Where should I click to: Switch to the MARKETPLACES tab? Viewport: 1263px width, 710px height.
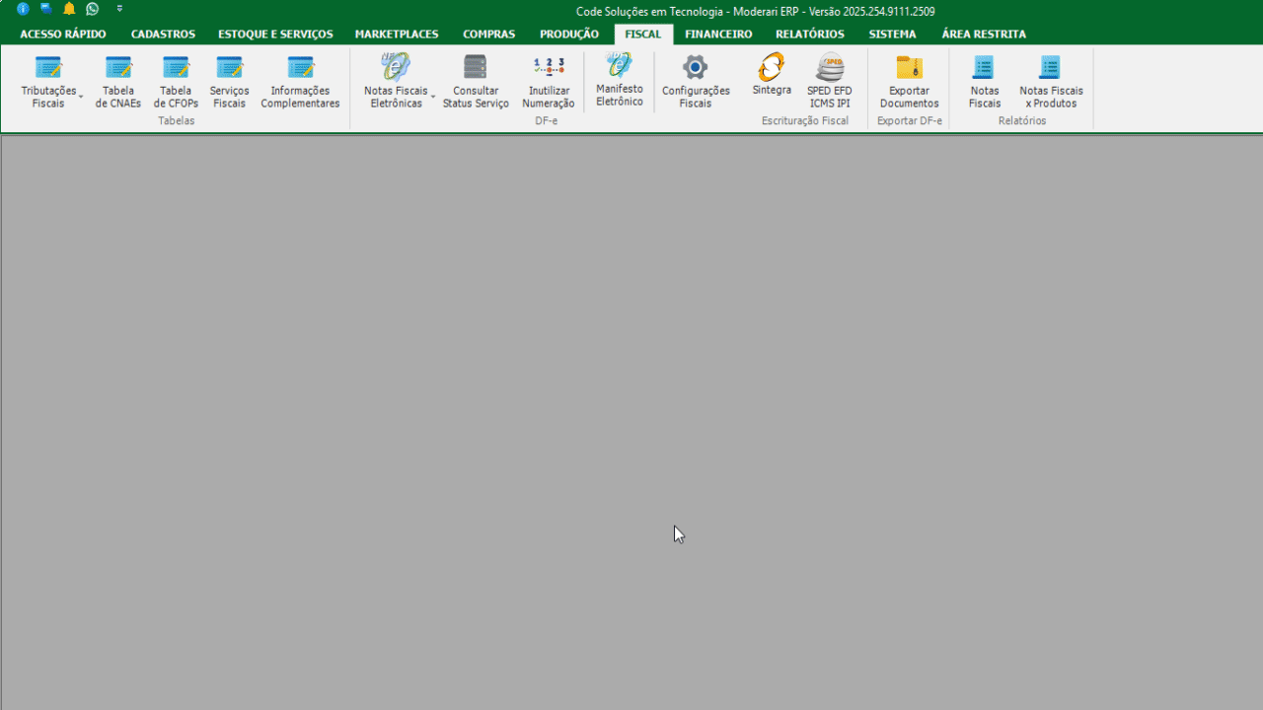coord(397,35)
